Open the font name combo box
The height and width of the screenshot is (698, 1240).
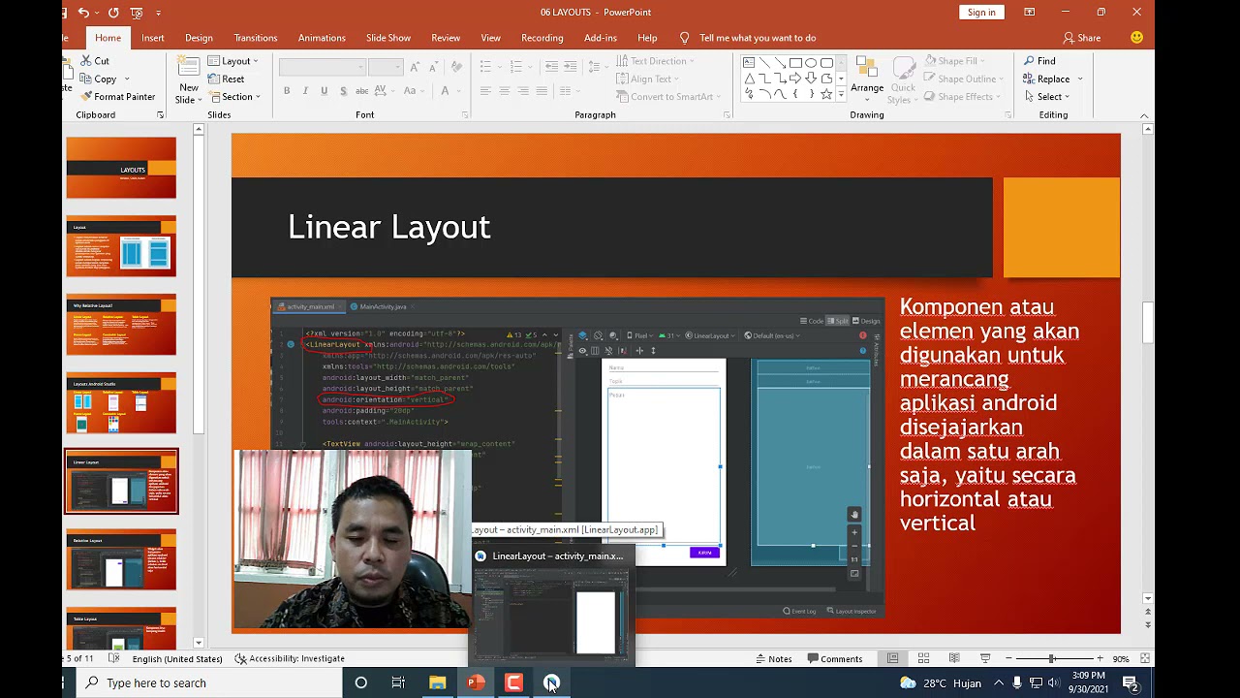tap(323, 67)
